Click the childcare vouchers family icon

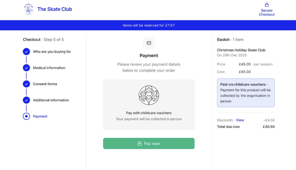click(x=149, y=95)
